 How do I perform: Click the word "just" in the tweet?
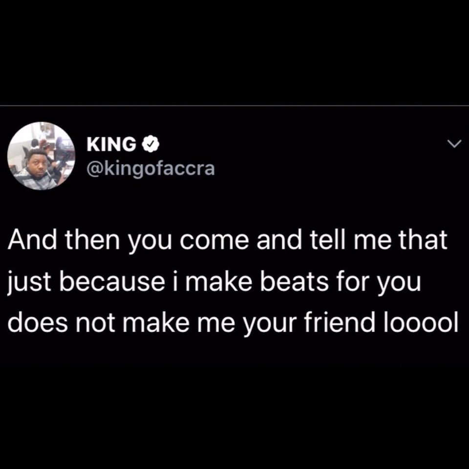[29, 283]
